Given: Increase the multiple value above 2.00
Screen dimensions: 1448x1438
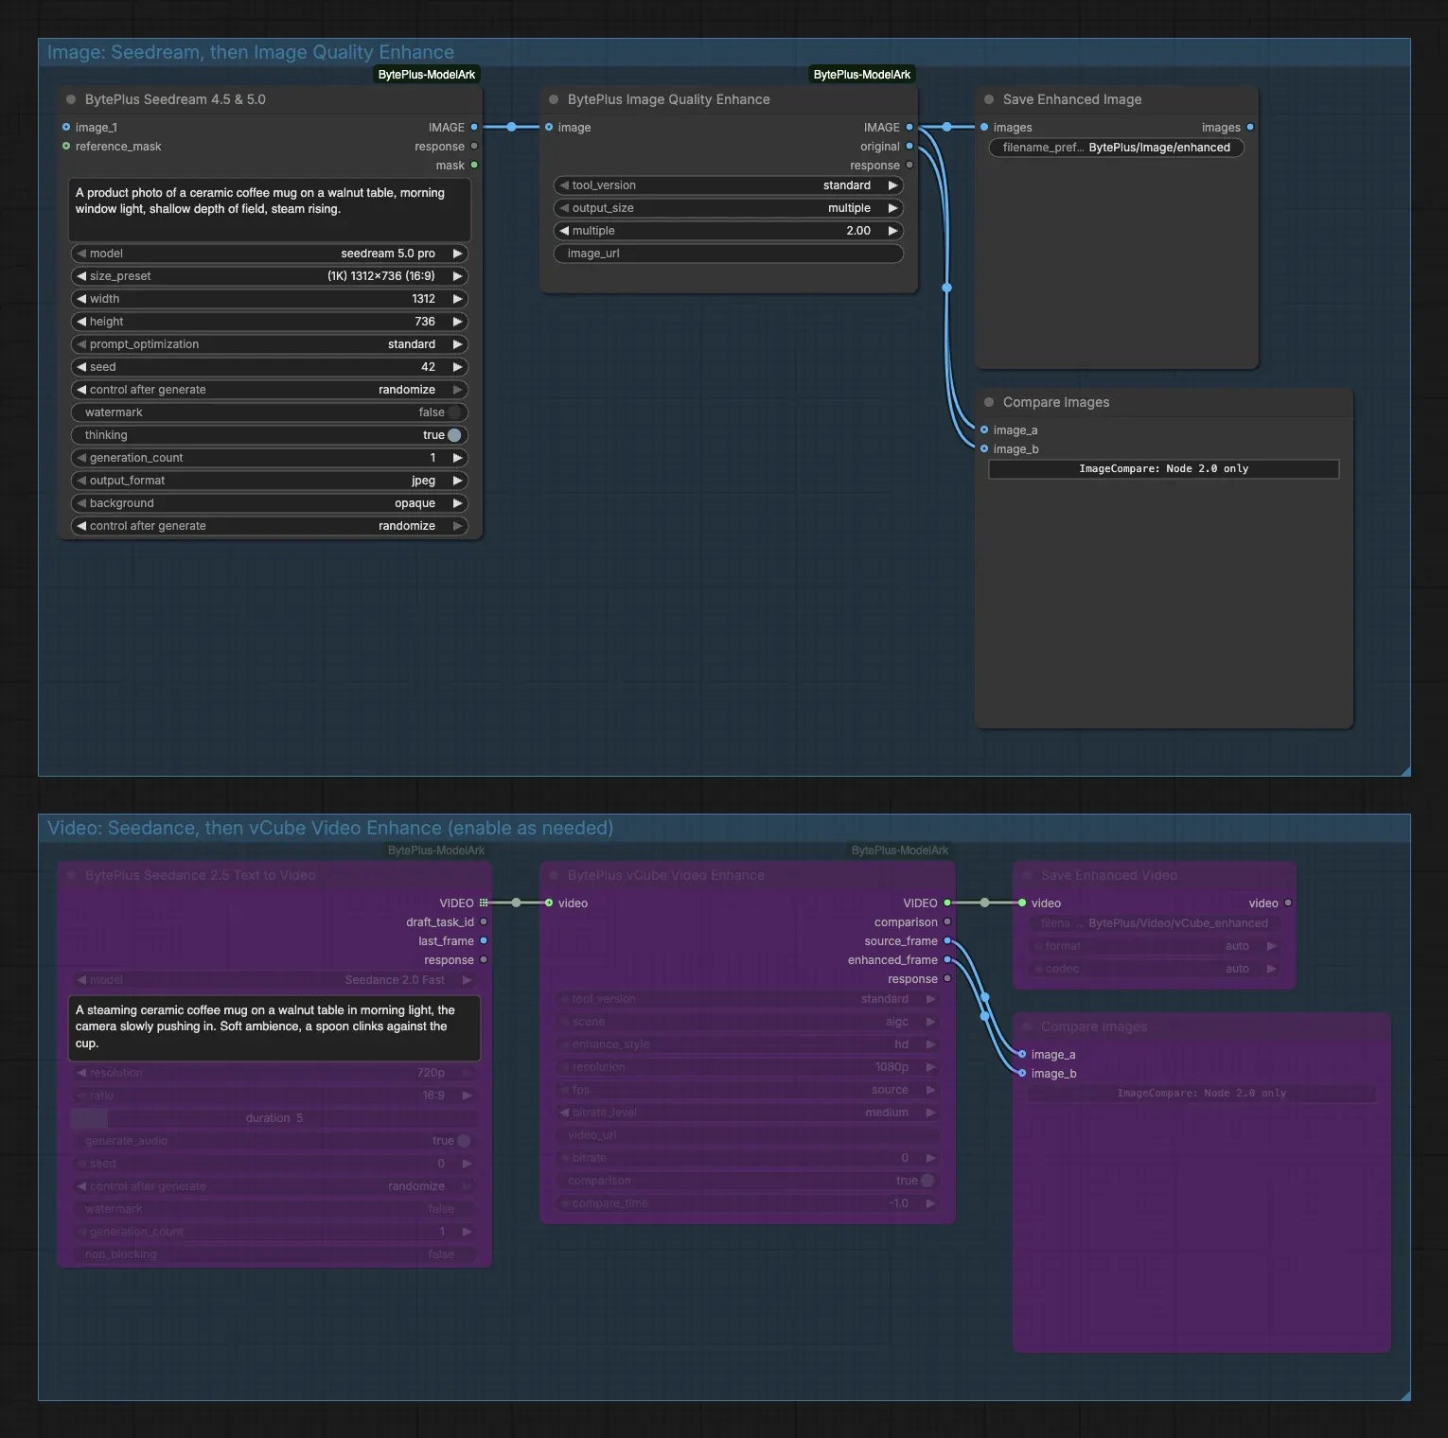Looking at the screenshot, I should point(892,231).
